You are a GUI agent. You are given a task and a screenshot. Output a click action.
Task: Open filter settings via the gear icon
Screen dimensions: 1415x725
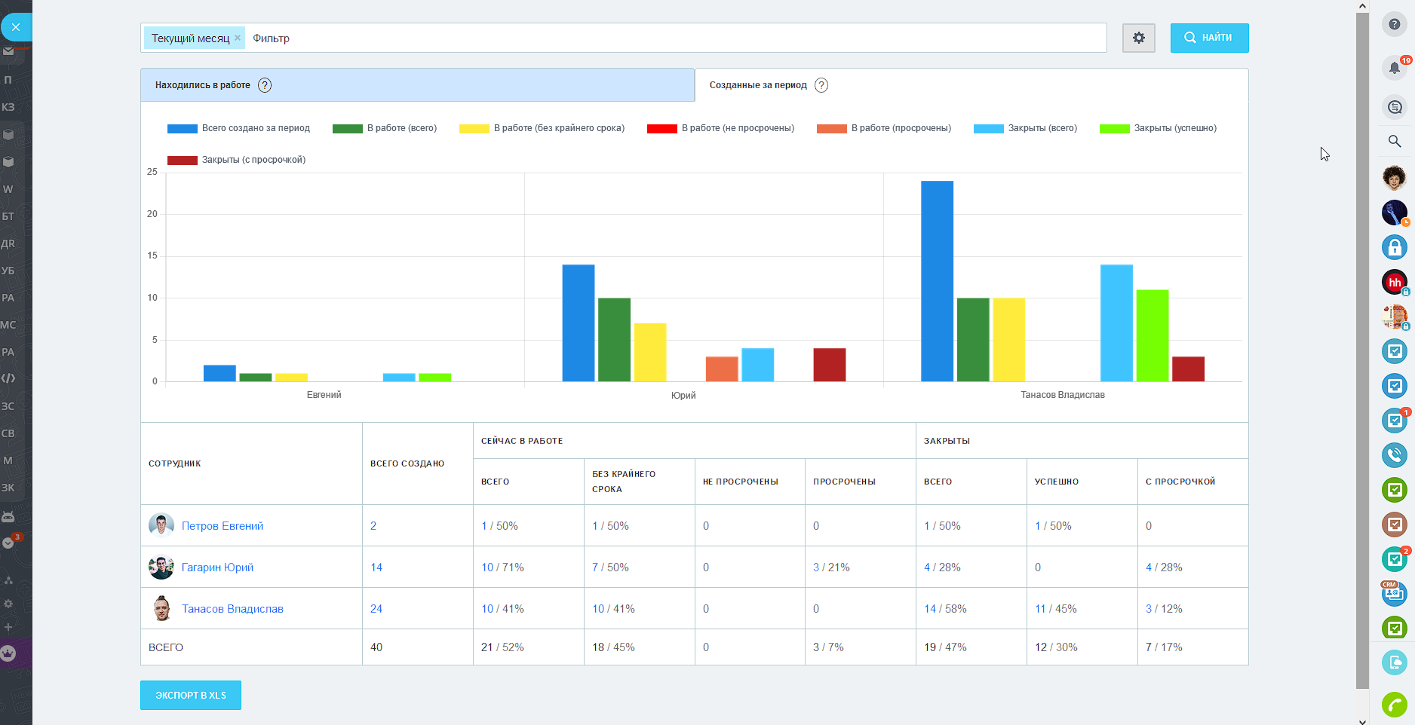point(1138,38)
